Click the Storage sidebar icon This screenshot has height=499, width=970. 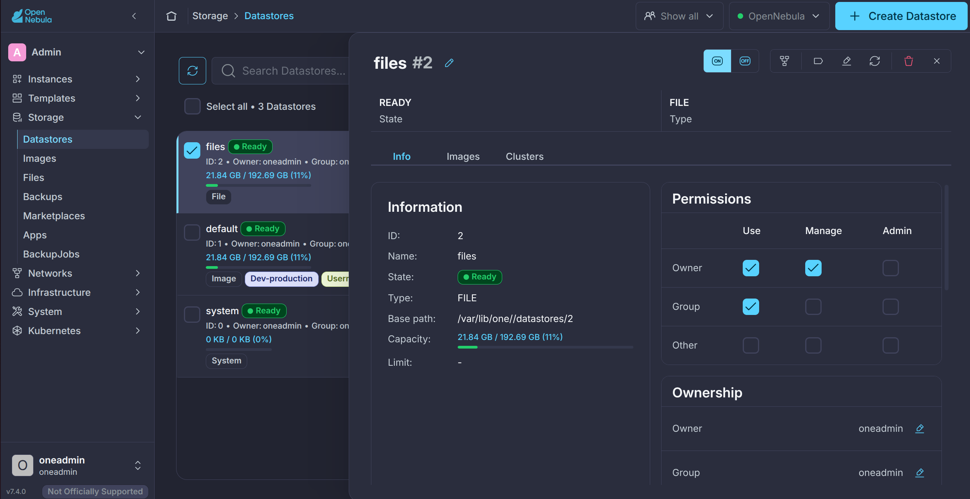(17, 117)
